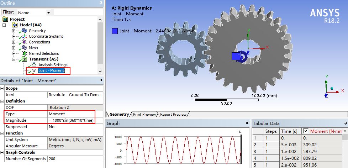Click the Joint value Revolute - Ground To Dem...
Viewport: 348px width, 168px height.
pos(75,95)
